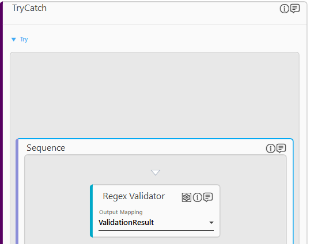310x244 pixels.
Task: Click the insert triangle above Regex Validator
Action: pyautogui.click(x=156, y=172)
